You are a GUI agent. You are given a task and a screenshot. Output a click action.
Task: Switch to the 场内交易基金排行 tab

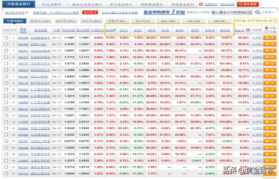coord(87,4)
